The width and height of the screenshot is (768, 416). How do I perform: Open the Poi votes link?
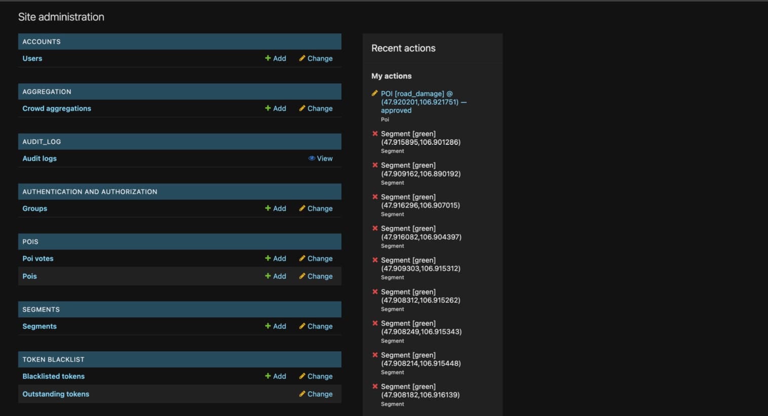tap(38, 258)
